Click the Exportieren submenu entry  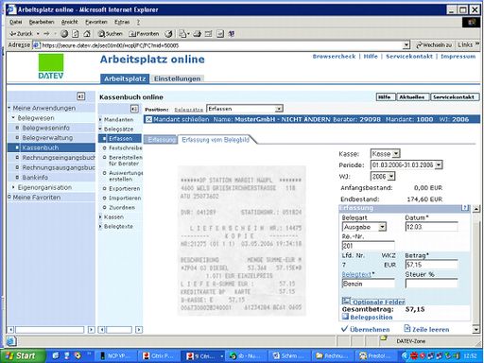(124, 188)
